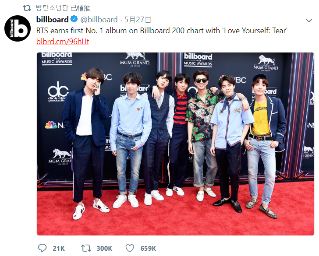Screen dimensions: 319x256
Task: Click the blue verified badge next to billboard
Action: click(74, 20)
